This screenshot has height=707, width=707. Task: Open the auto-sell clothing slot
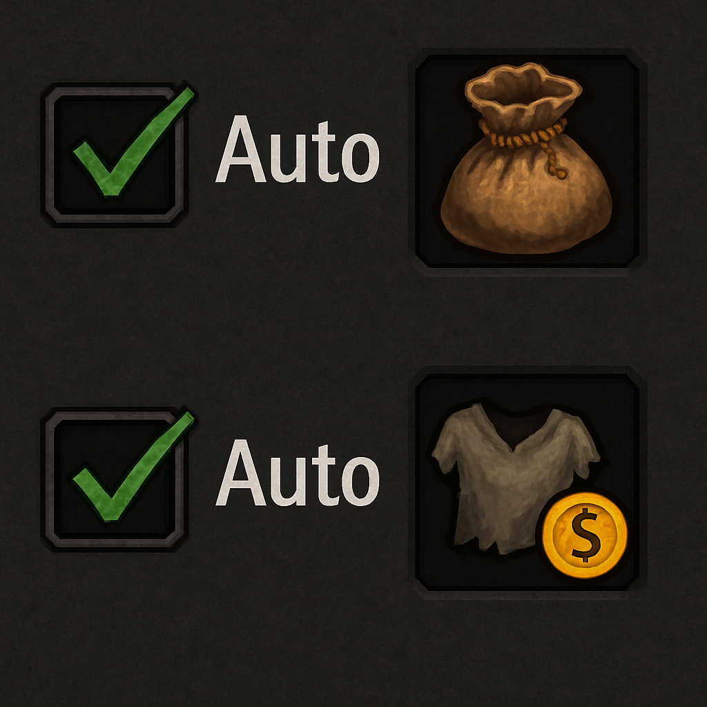527,481
